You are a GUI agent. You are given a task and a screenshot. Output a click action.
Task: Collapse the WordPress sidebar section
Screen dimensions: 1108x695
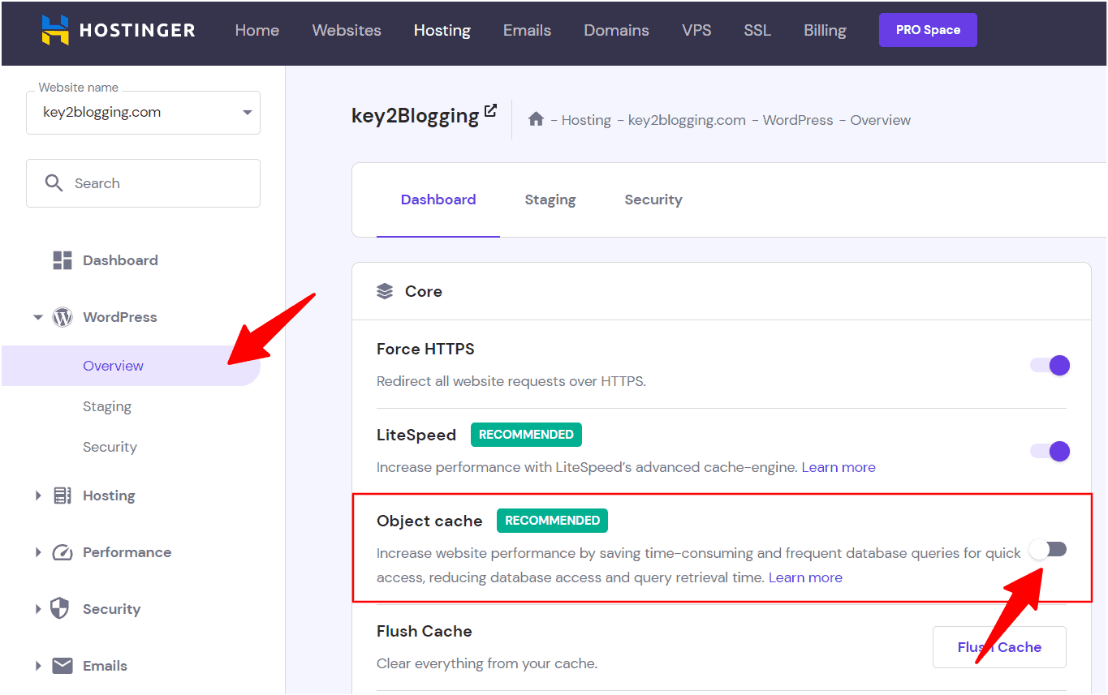point(37,317)
